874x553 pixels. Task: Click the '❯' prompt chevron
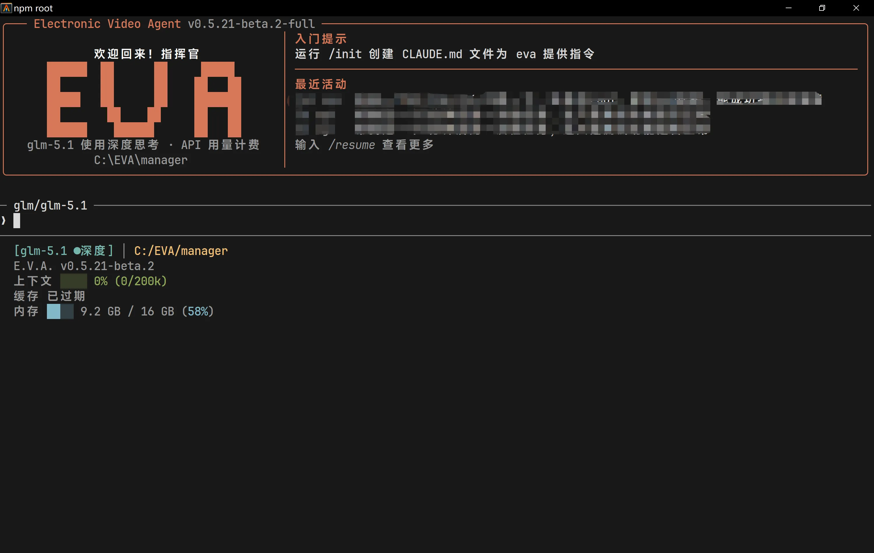coord(3,221)
